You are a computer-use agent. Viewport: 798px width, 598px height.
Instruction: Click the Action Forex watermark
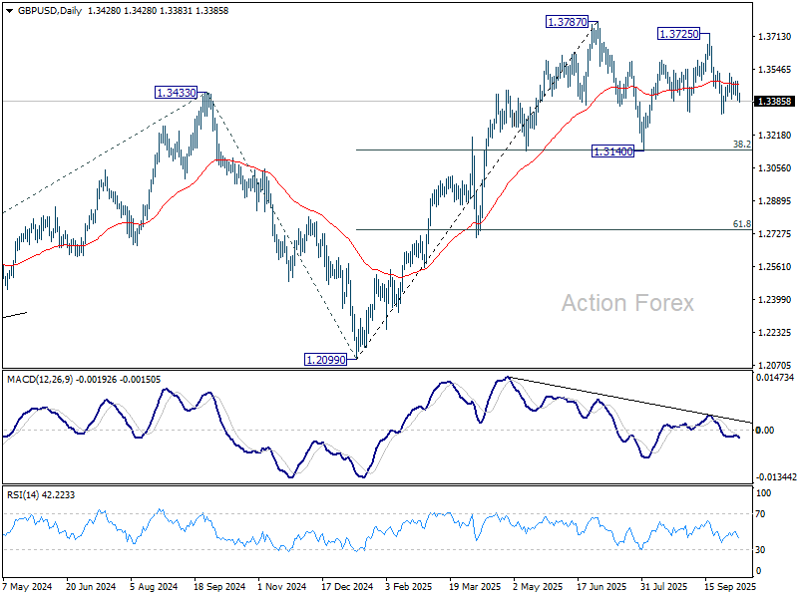627,303
